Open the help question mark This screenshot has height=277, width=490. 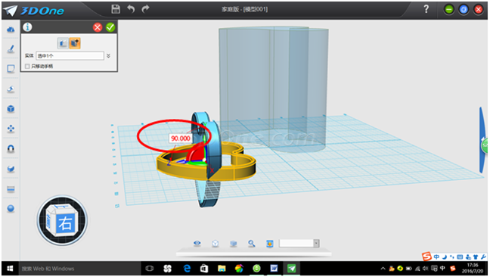point(426,9)
